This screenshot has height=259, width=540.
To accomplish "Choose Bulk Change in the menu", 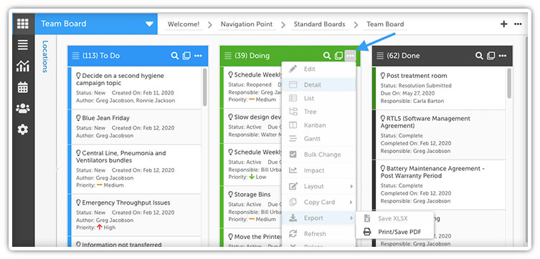I will click(x=318, y=155).
